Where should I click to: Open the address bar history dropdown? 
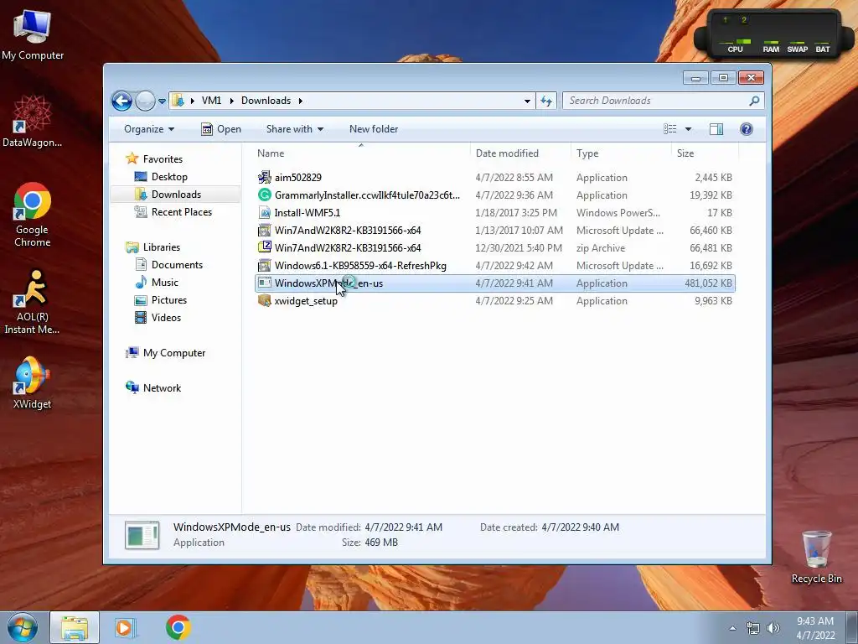[x=527, y=101]
